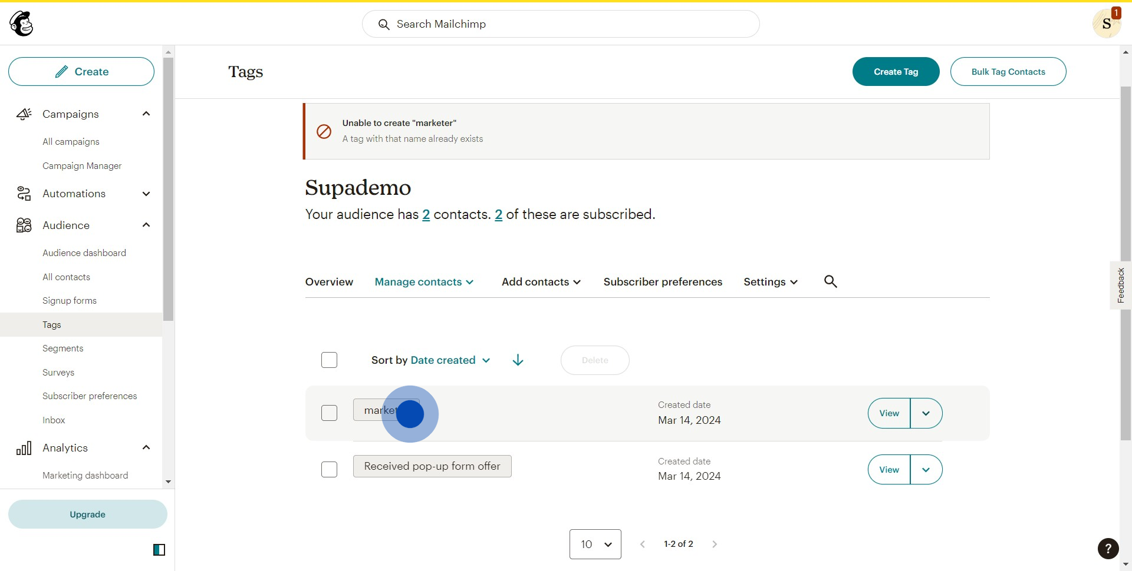1132x571 pixels.
Task: Click the main page scrollbar thumb
Action: tap(1126, 263)
